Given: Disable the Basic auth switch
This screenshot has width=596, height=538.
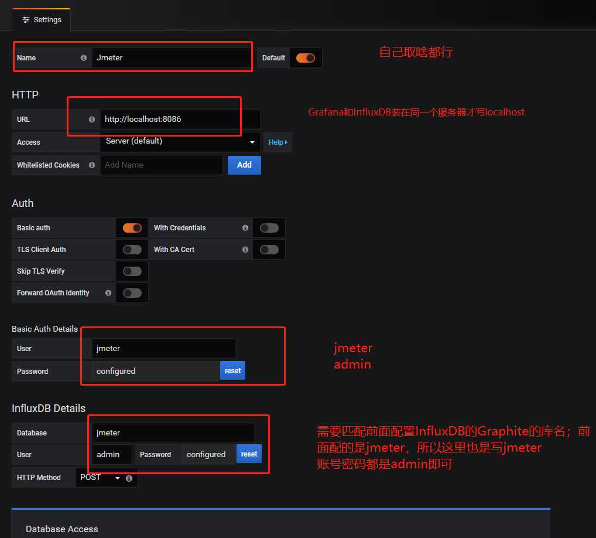Looking at the screenshot, I should pos(132,228).
